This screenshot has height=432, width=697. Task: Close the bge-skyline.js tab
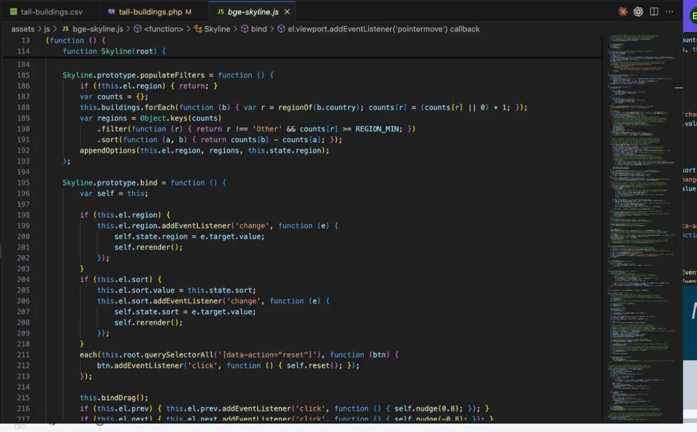tap(287, 11)
